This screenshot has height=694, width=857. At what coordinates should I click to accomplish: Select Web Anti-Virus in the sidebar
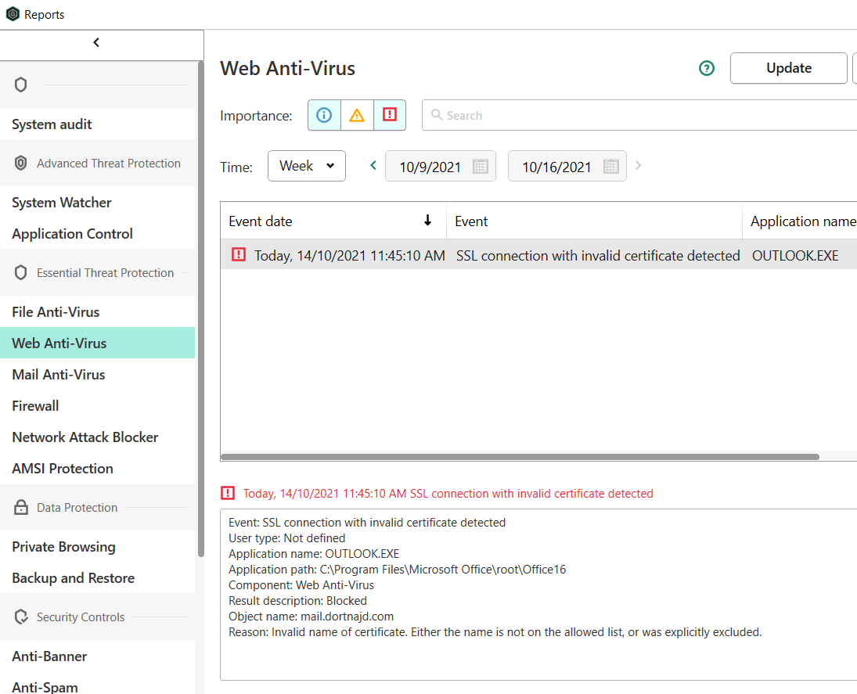click(97, 343)
